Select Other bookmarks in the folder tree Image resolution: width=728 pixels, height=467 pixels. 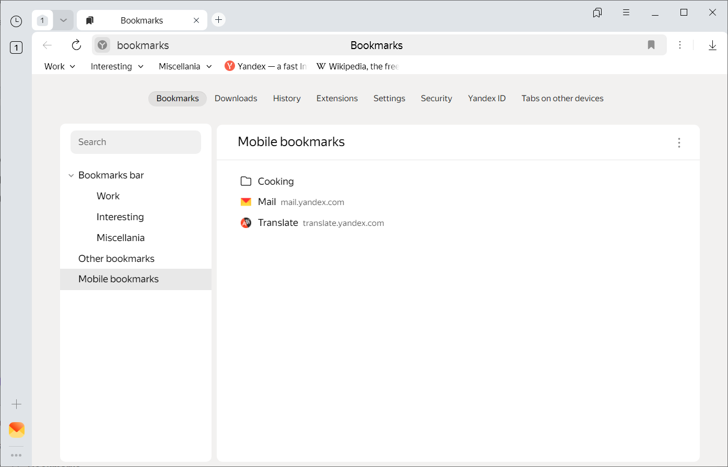[x=116, y=259]
